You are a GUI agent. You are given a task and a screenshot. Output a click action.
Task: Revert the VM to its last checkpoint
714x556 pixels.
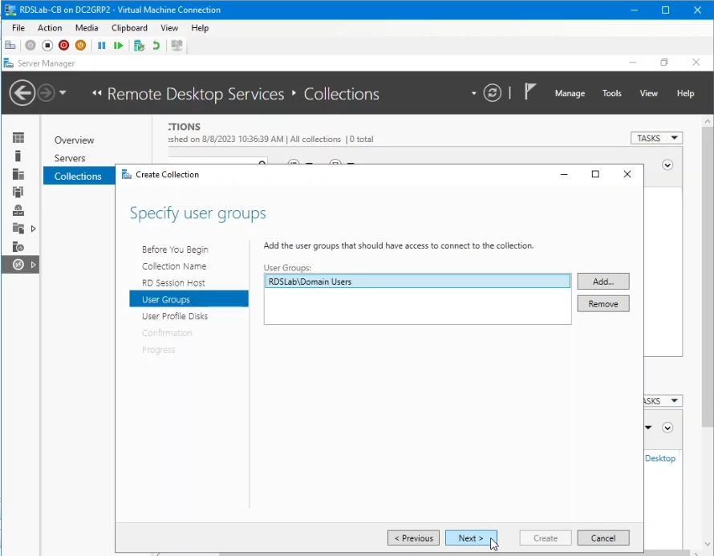pyautogui.click(x=156, y=45)
